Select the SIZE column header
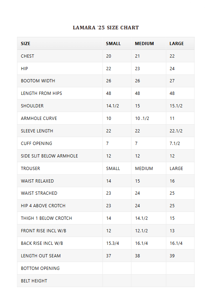Viewport: 221px width, 291px height. [25, 44]
